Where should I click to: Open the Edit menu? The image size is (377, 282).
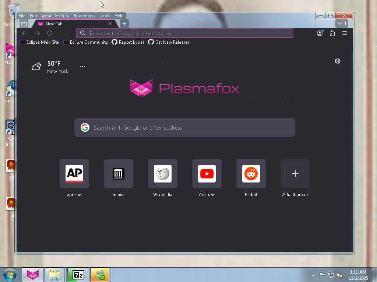tap(34, 16)
